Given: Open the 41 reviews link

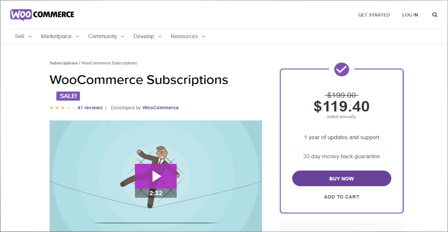Looking at the screenshot, I should click(90, 108).
